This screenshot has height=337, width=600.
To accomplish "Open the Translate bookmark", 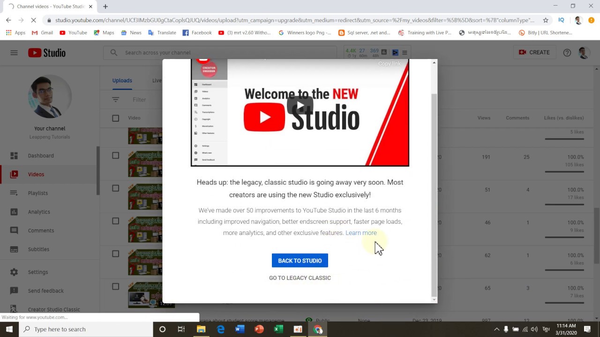I will click(162, 33).
